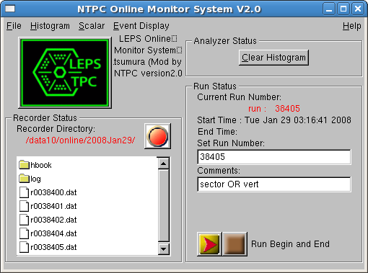Viewport: 368px width, 273px height.
Task: Open the Scalar menu
Action: pos(92,26)
